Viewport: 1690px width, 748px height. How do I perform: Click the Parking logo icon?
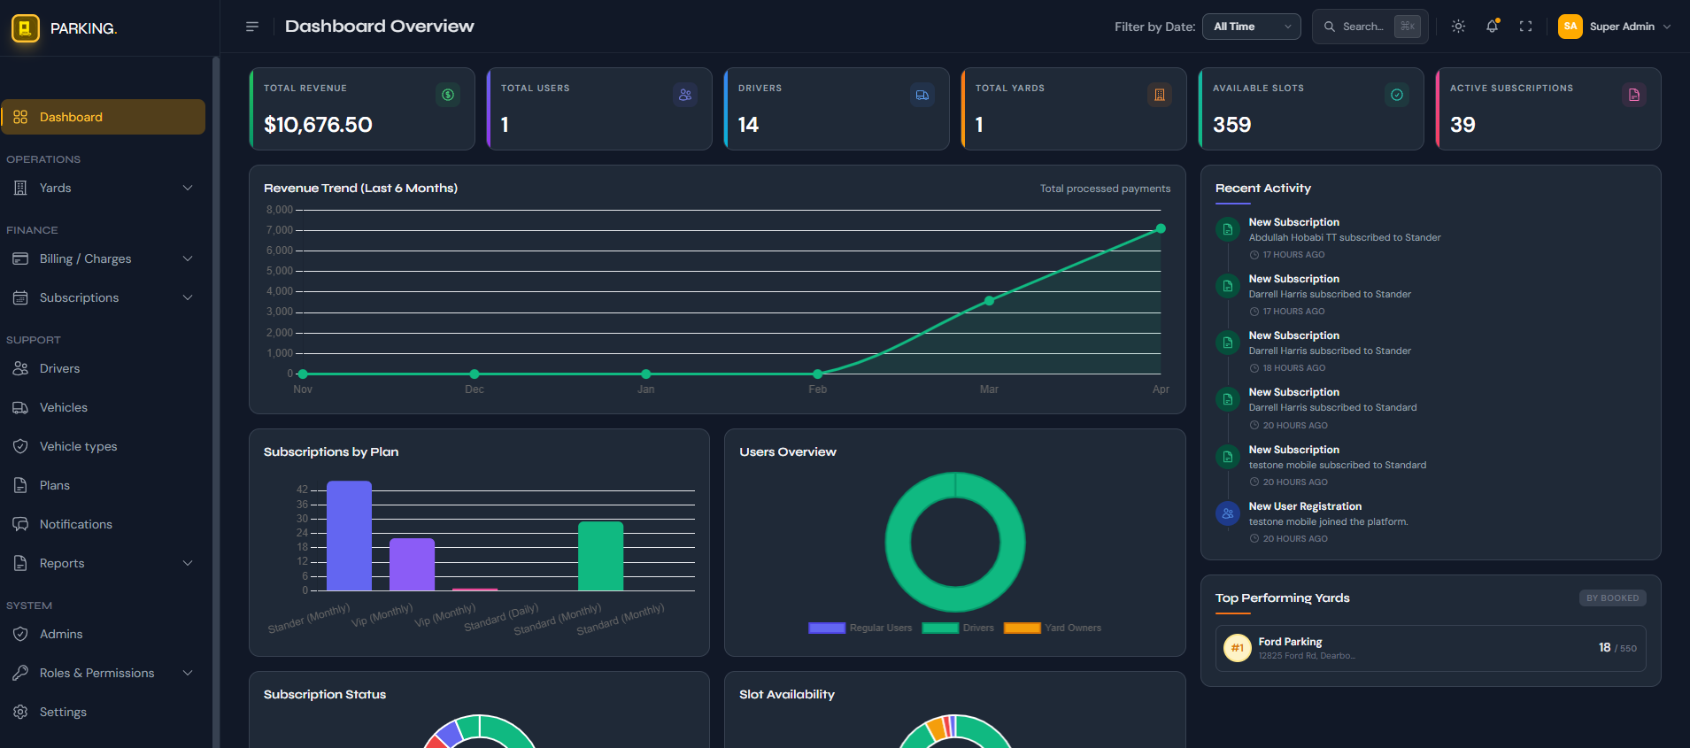tap(26, 28)
